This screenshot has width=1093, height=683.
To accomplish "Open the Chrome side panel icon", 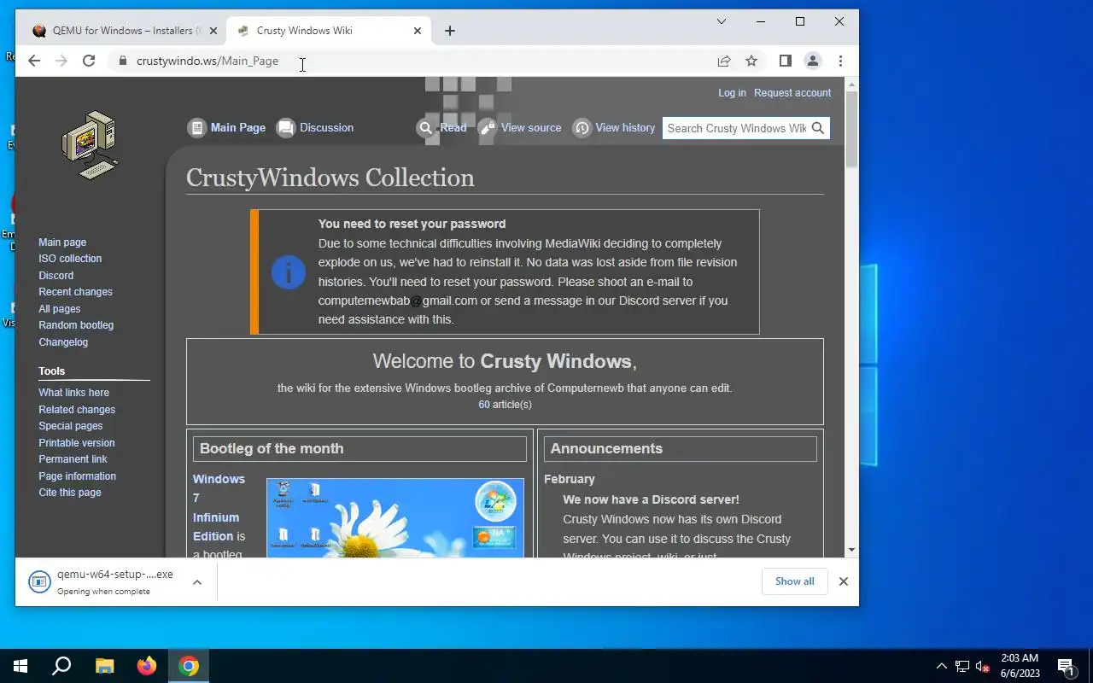I will (786, 61).
